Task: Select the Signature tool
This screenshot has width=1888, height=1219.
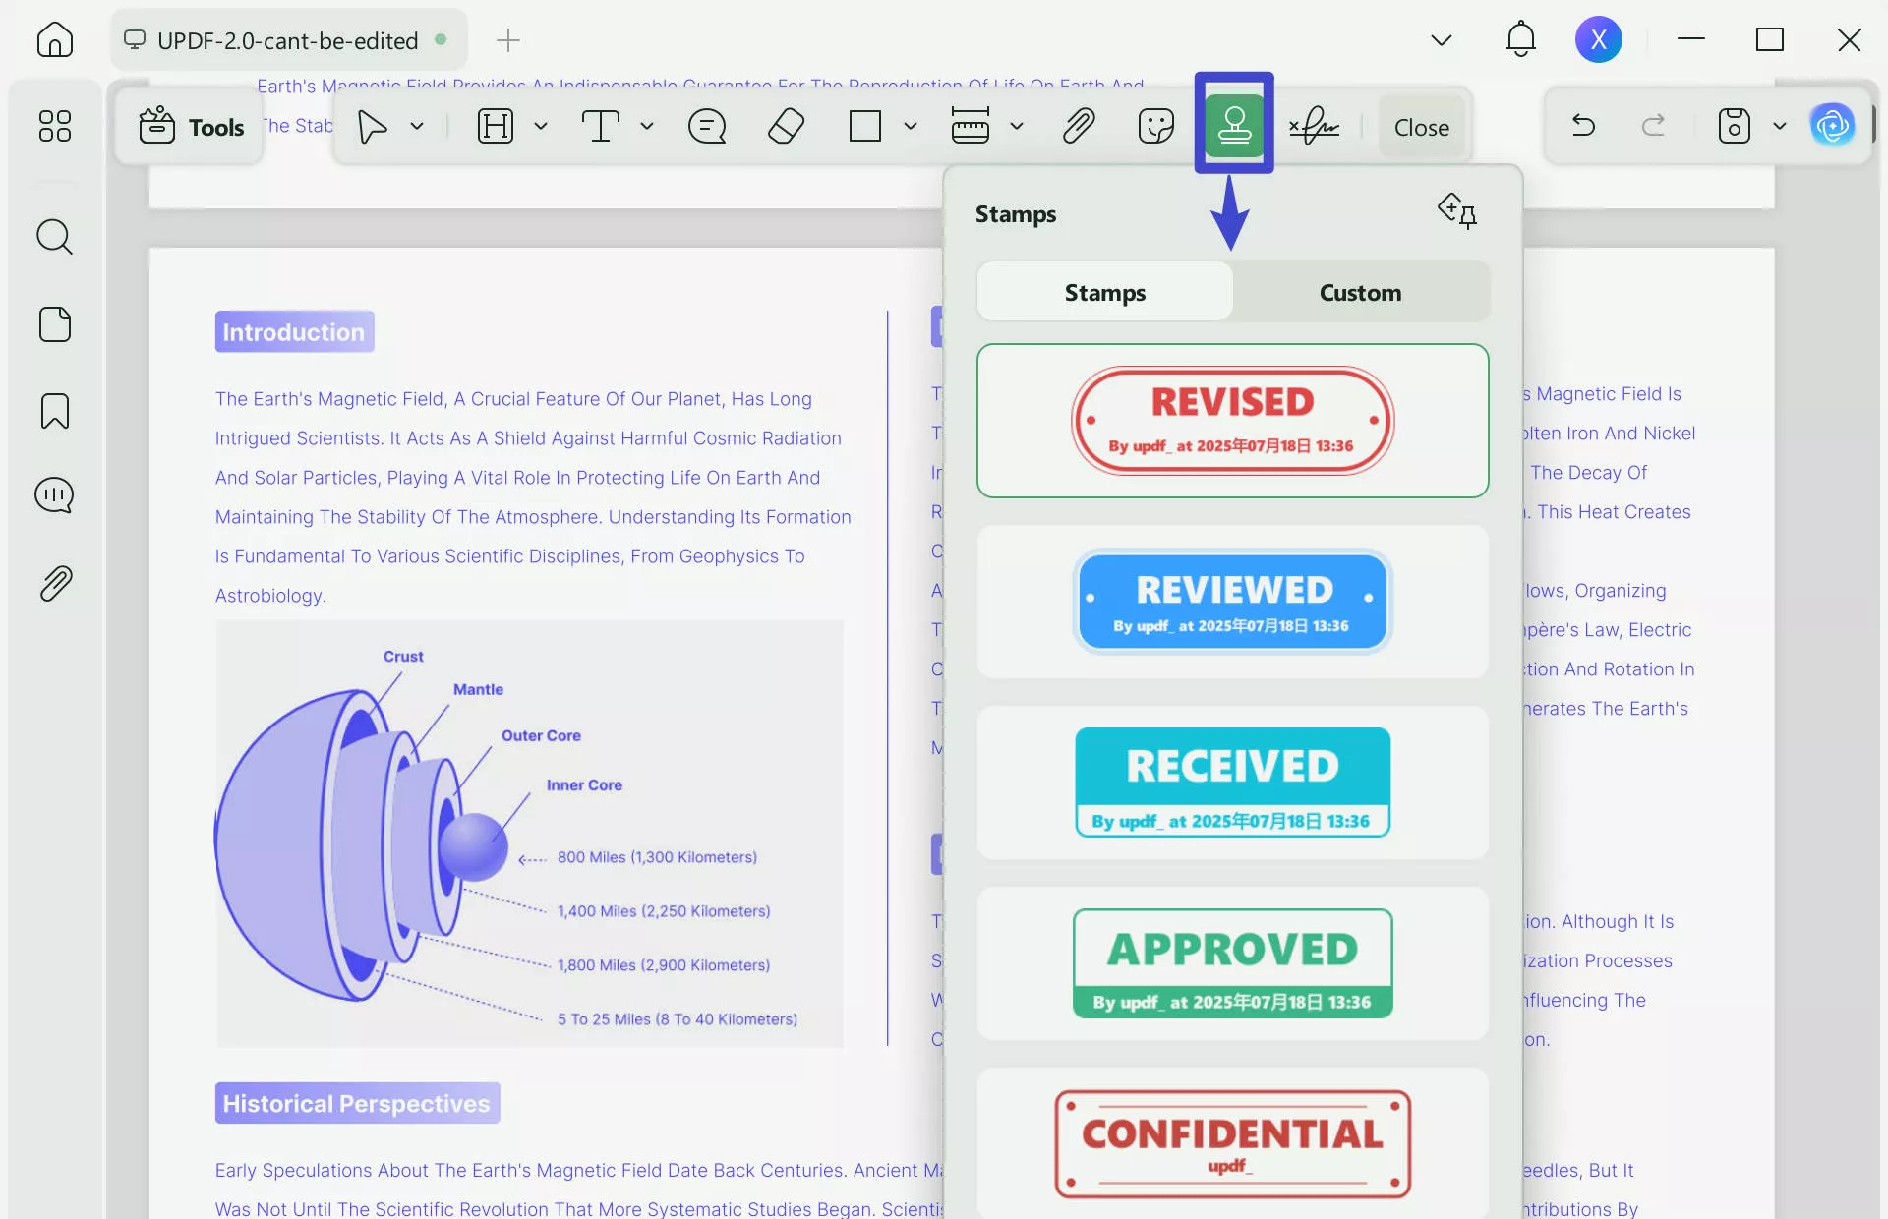Action: click(x=1315, y=126)
